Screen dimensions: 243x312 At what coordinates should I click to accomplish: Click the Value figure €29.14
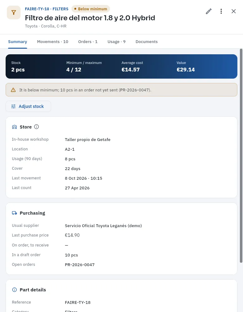click(x=186, y=70)
